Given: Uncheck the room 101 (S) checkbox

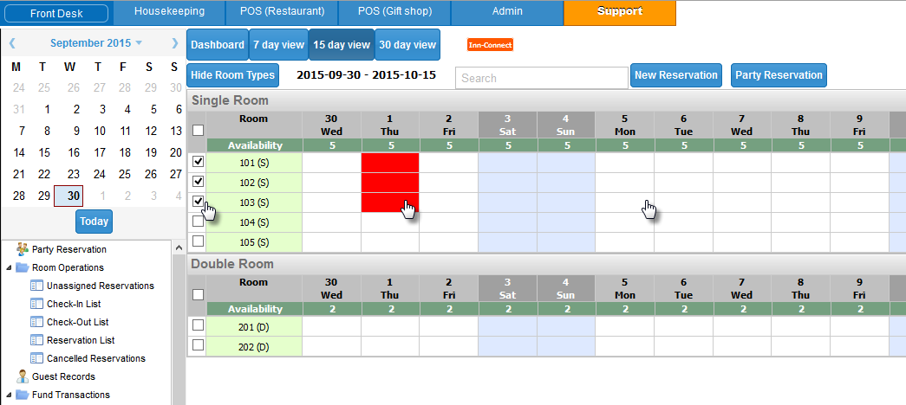Looking at the screenshot, I should click(198, 162).
